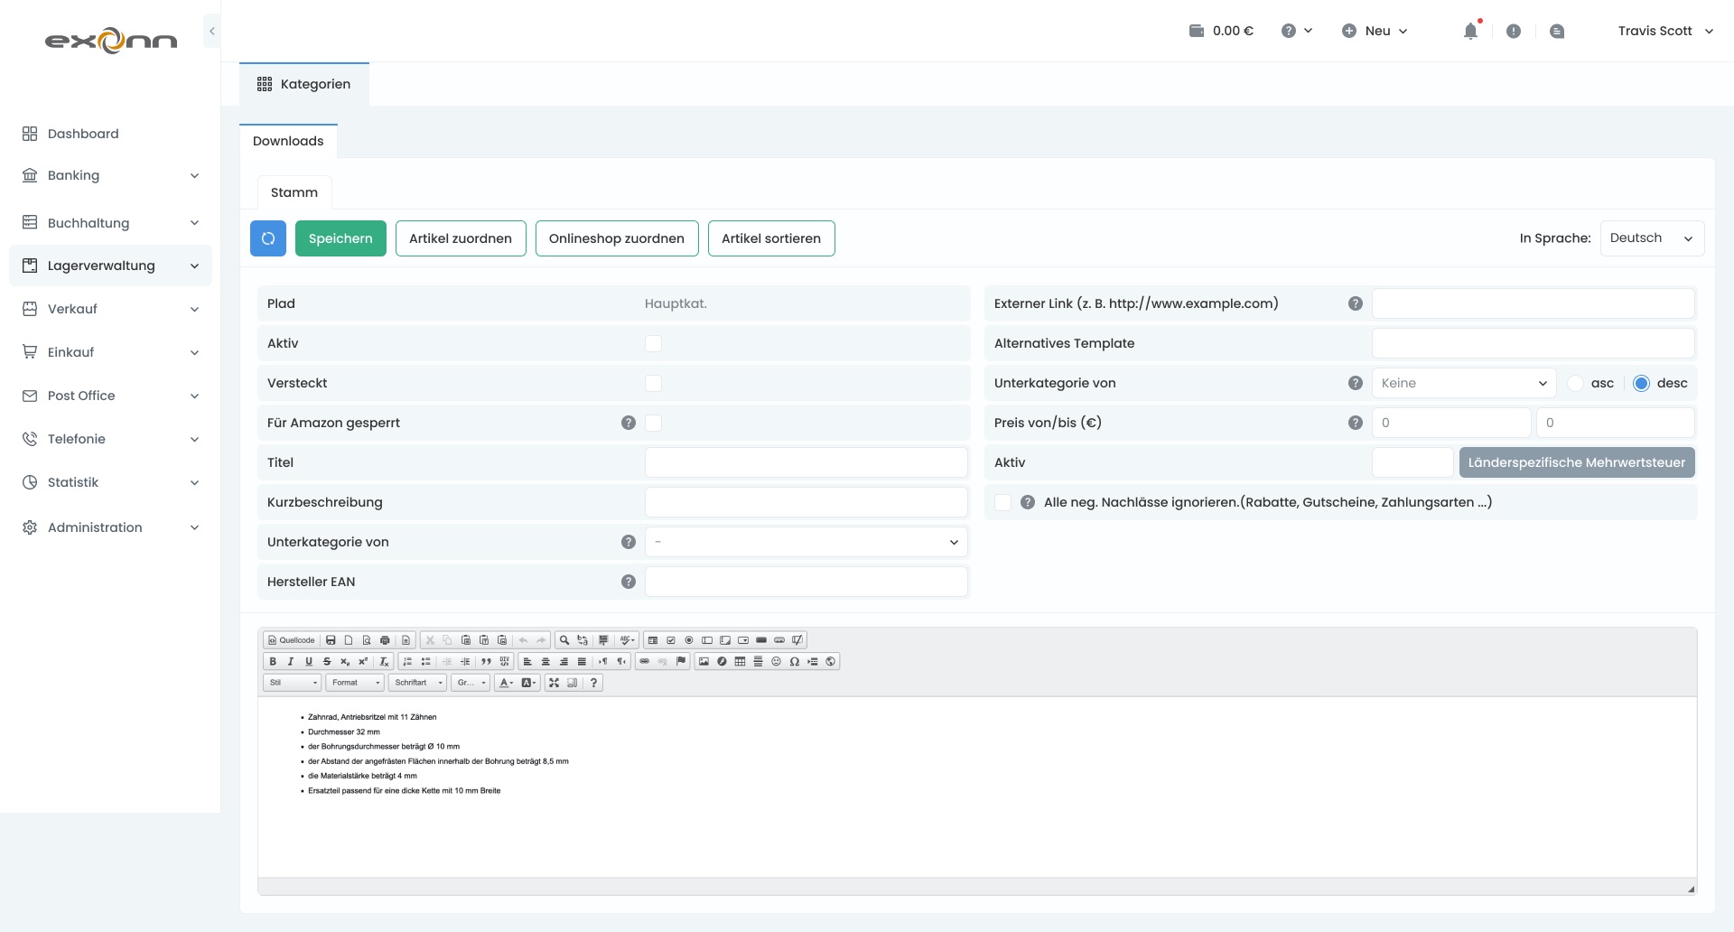1734x932 pixels.
Task: Enable the Versteckt checkbox
Action: pos(653,383)
